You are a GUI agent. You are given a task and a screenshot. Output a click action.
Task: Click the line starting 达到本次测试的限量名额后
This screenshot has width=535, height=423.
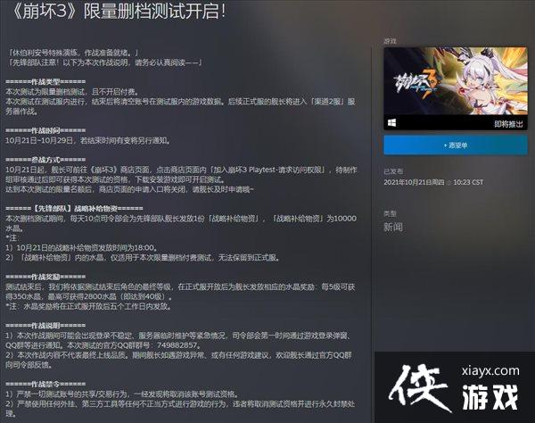tap(129, 189)
